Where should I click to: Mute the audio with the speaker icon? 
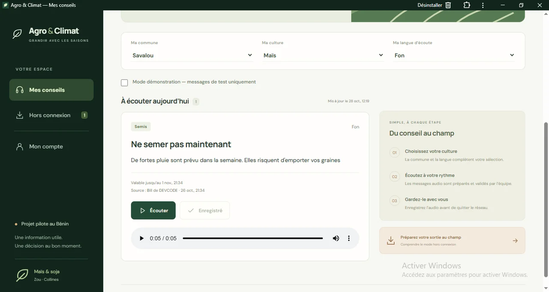336,238
